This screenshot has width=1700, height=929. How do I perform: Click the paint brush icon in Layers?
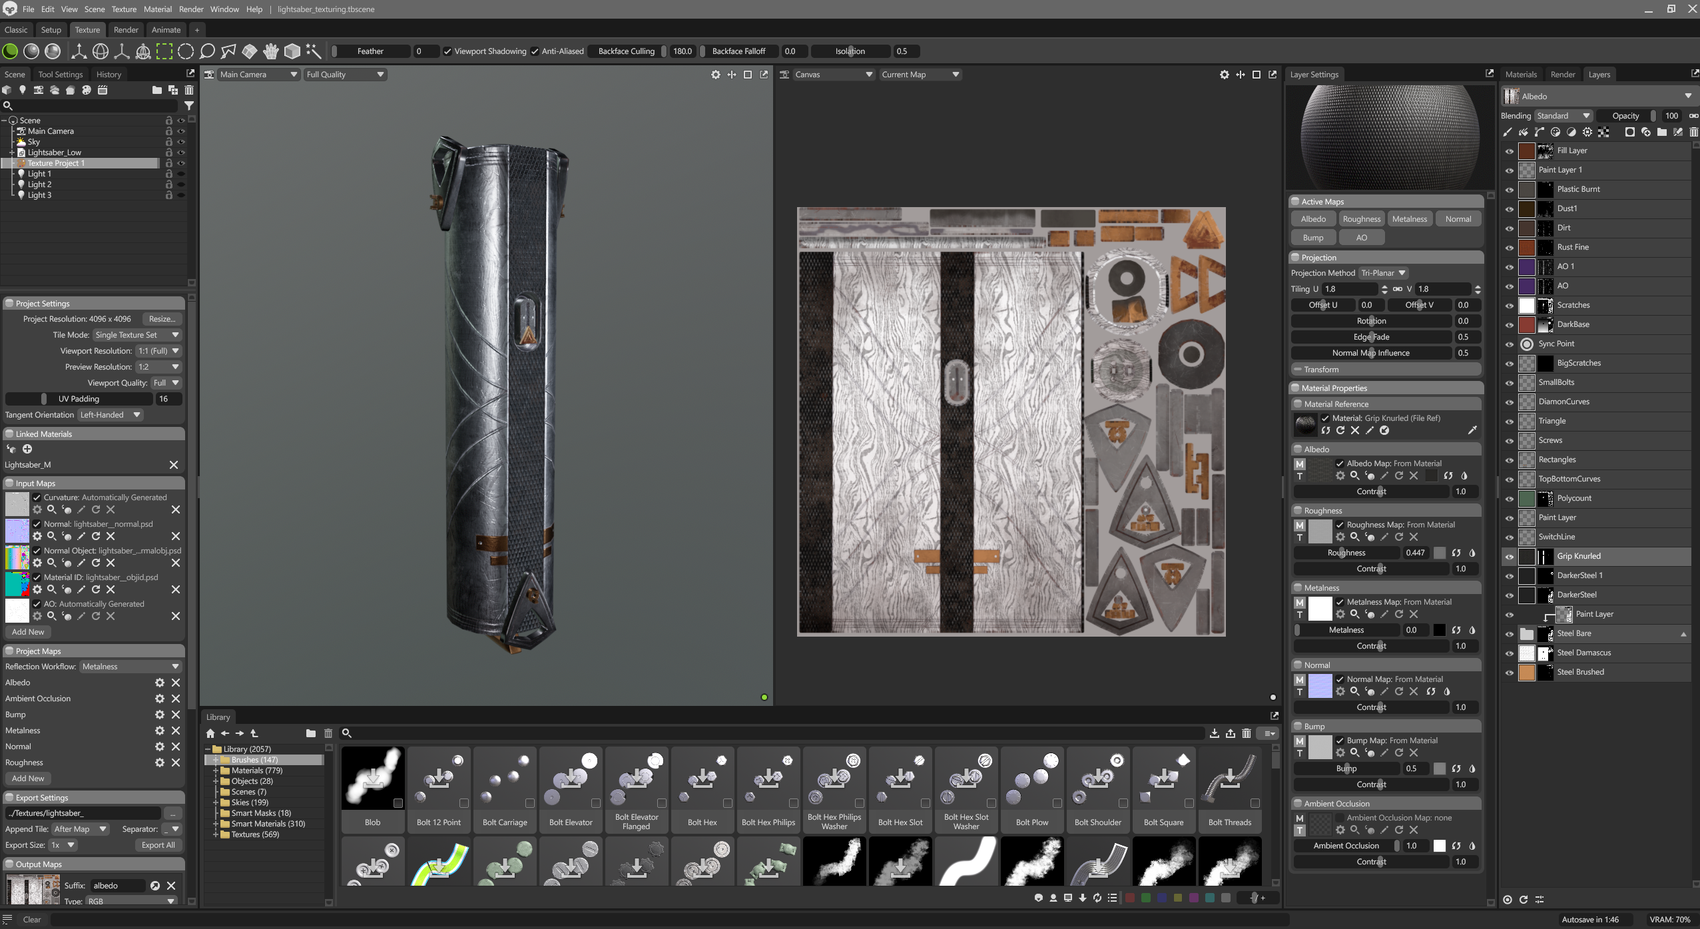pos(1508,132)
